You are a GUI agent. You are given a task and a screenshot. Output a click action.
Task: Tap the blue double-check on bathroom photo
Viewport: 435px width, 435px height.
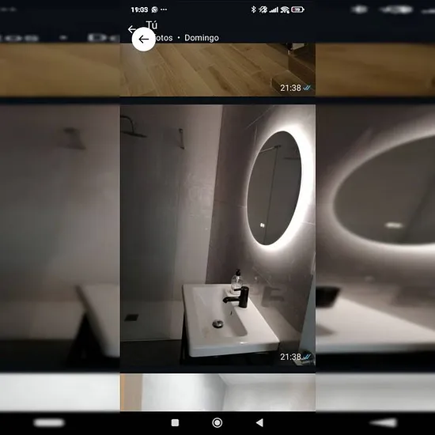(x=307, y=356)
